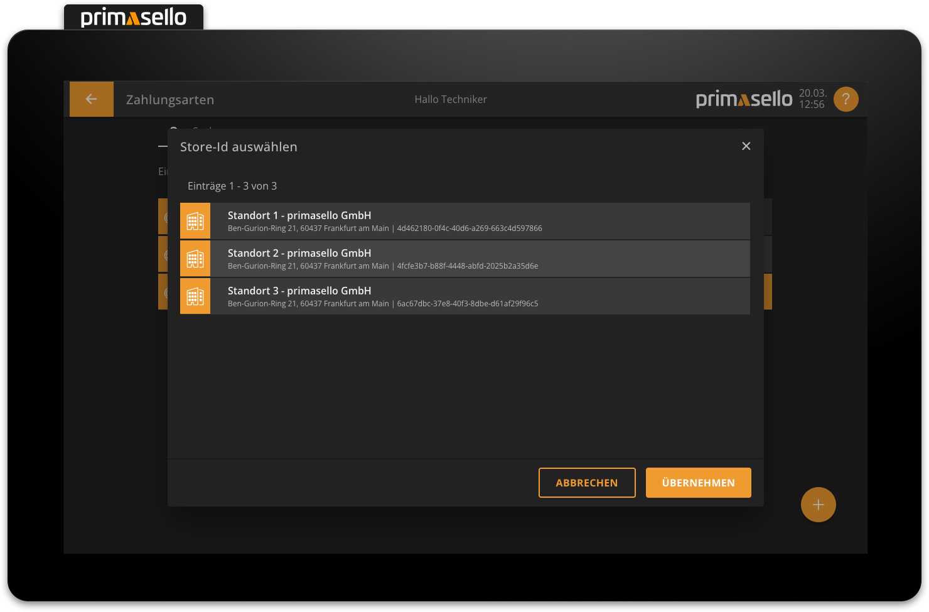The width and height of the screenshot is (929, 612).
Task: Close the Store-Id auswählen dialog
Action: [746, 146]
